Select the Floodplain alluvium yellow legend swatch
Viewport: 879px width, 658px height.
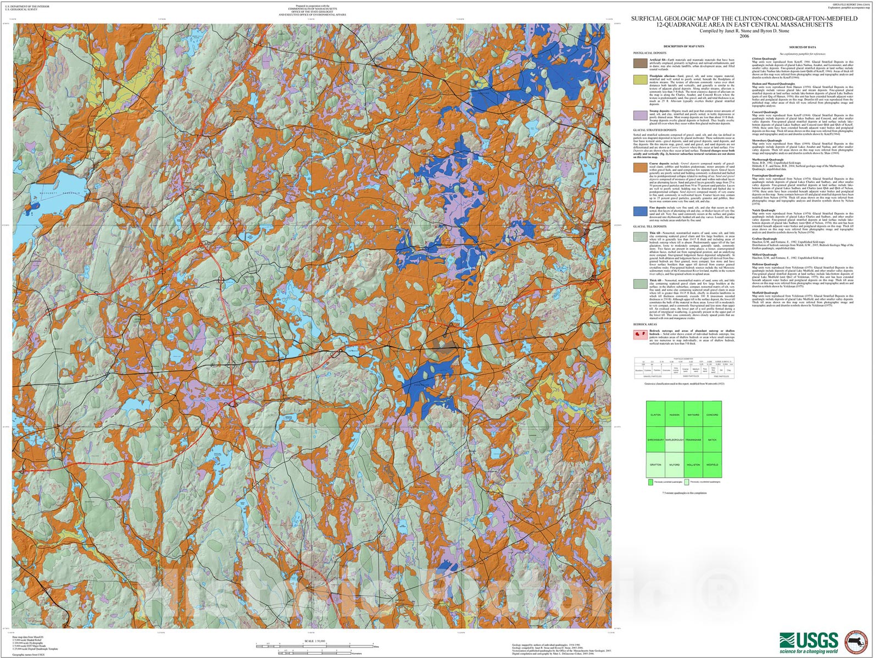(640, 80)
